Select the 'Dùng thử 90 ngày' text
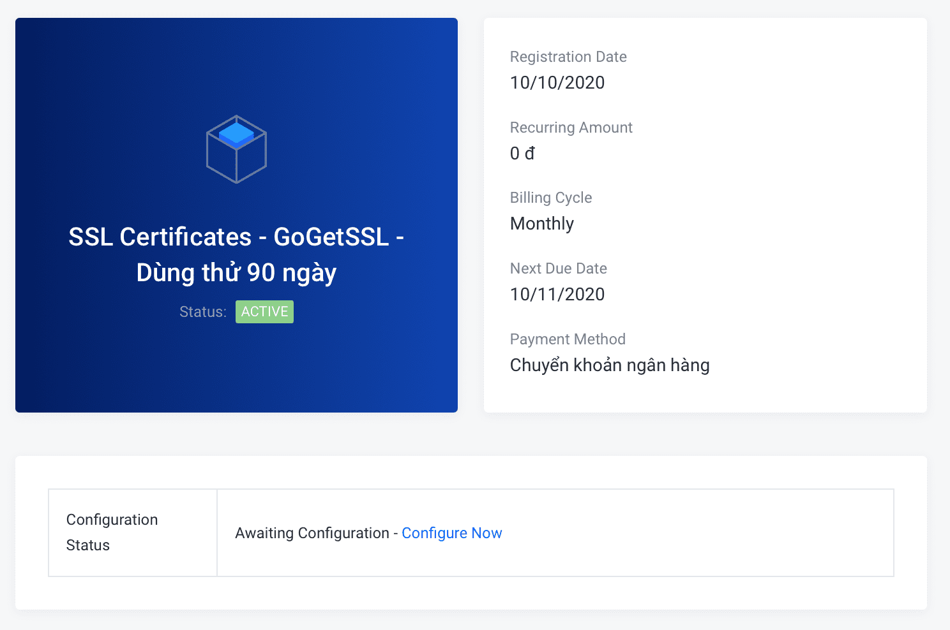950x630 pixels. tap(236, 273)
